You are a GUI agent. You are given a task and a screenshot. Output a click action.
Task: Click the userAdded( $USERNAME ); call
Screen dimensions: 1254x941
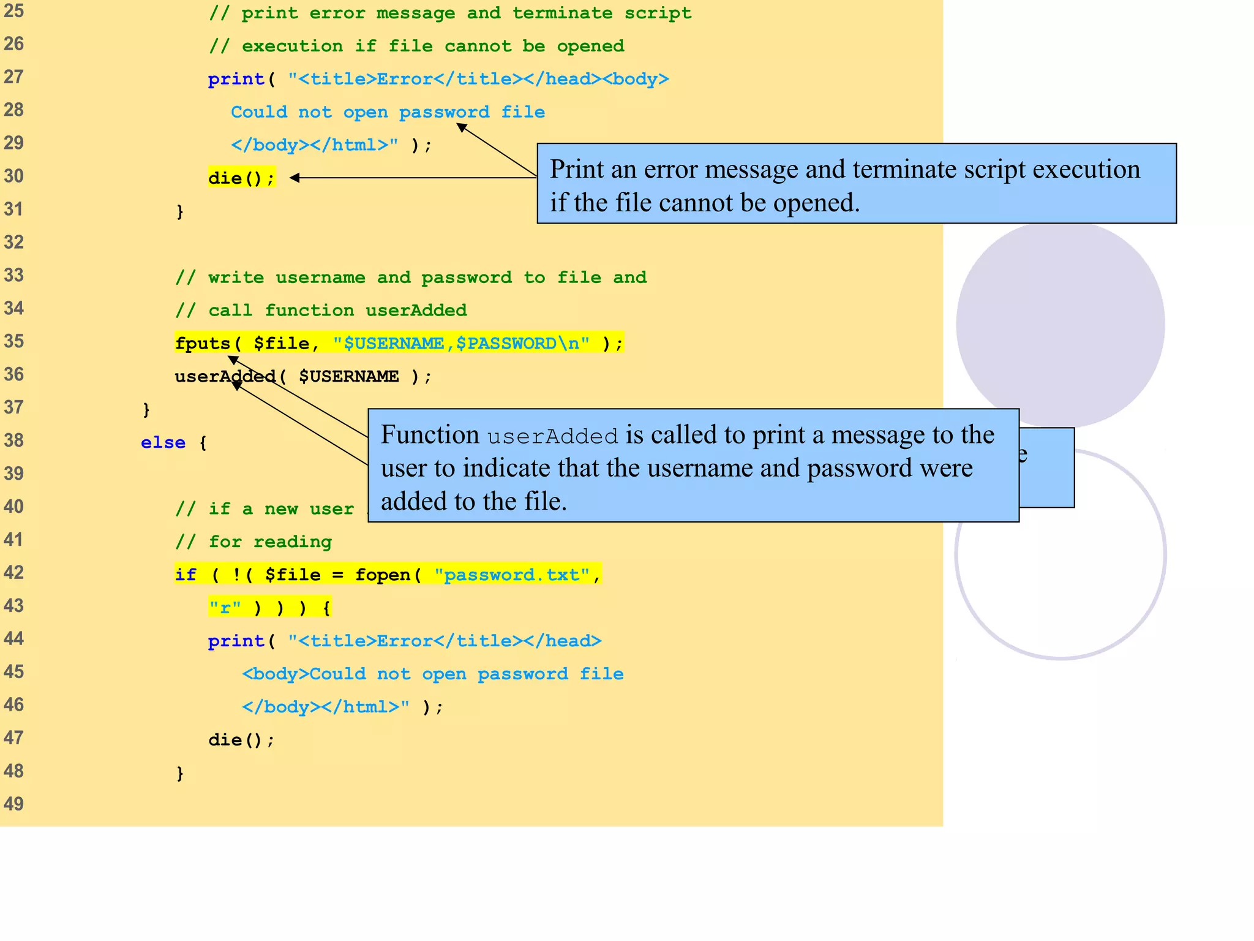pyautogui.click(x=303, y=376)
